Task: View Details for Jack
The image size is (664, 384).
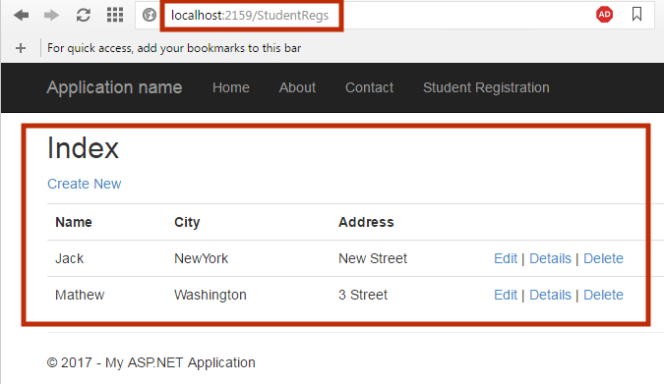Action: 550,258
